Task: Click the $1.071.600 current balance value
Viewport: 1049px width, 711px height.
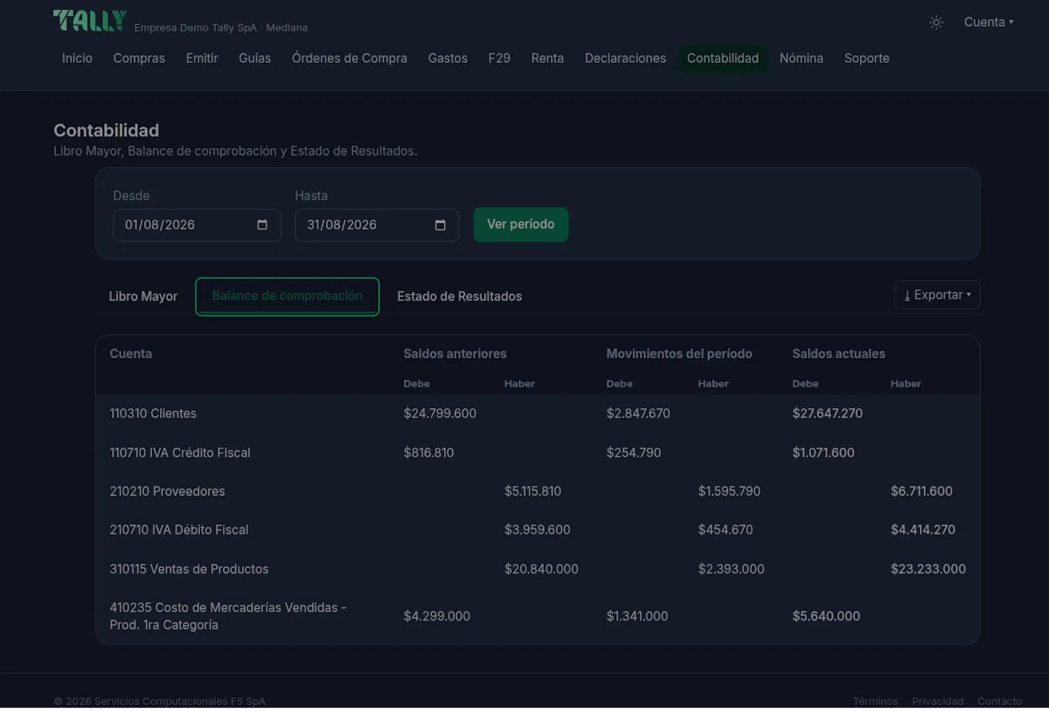Action: coord(823,453)
